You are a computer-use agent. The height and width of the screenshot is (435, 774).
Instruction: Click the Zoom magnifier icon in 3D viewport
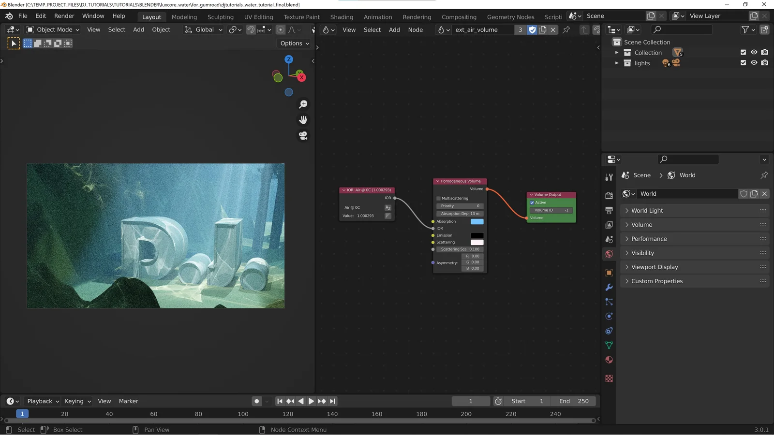pos(303,104)
